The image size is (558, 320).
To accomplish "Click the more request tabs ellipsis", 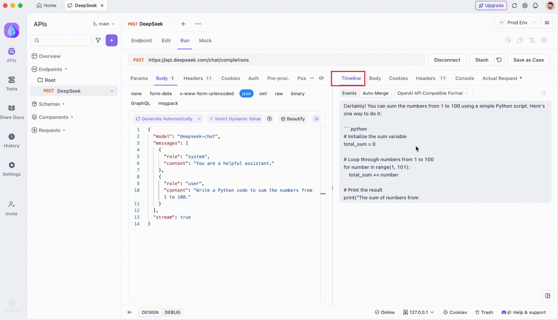I will 312,78.
